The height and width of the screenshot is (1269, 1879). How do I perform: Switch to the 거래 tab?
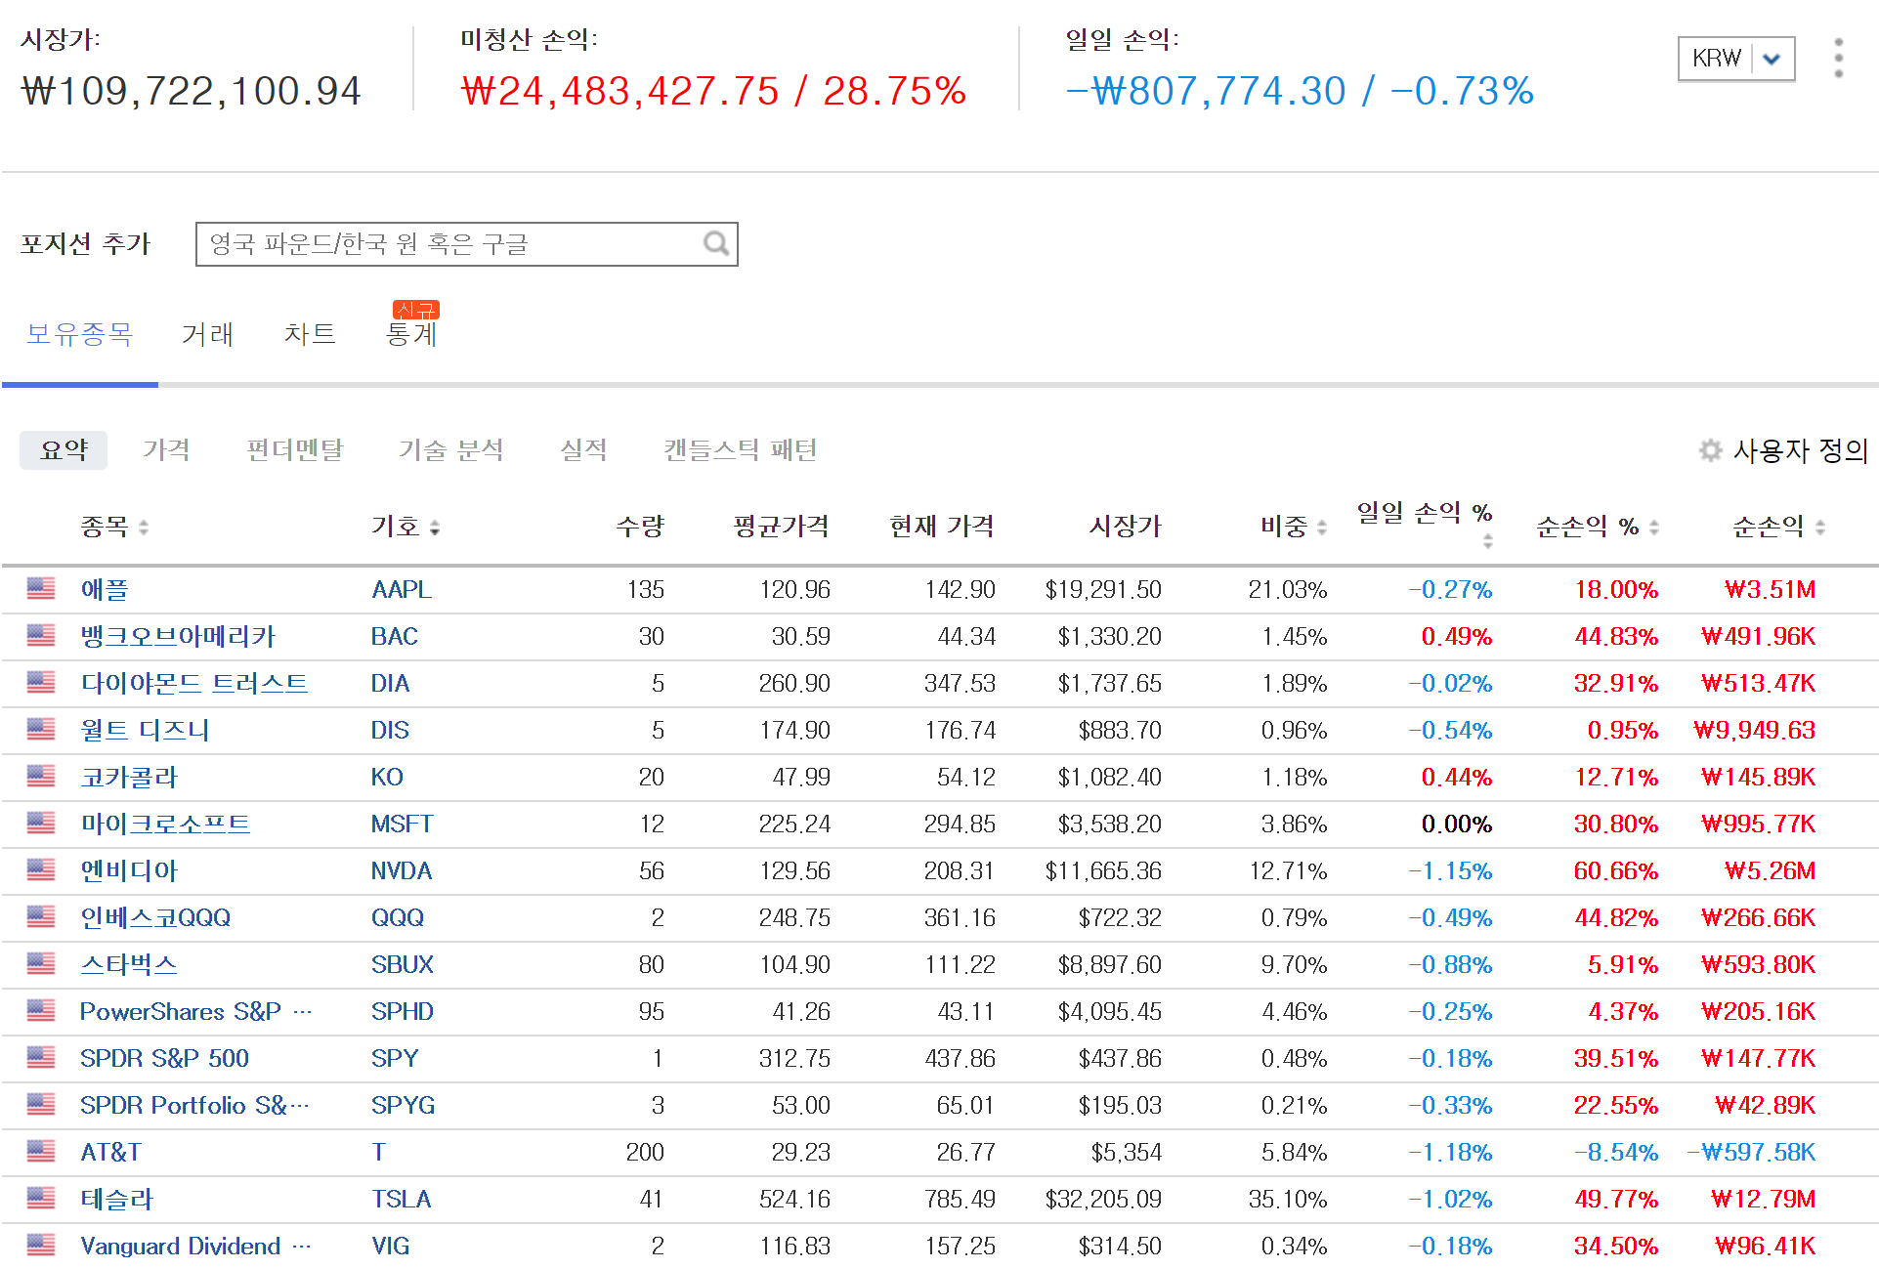(x=207, y=334)
